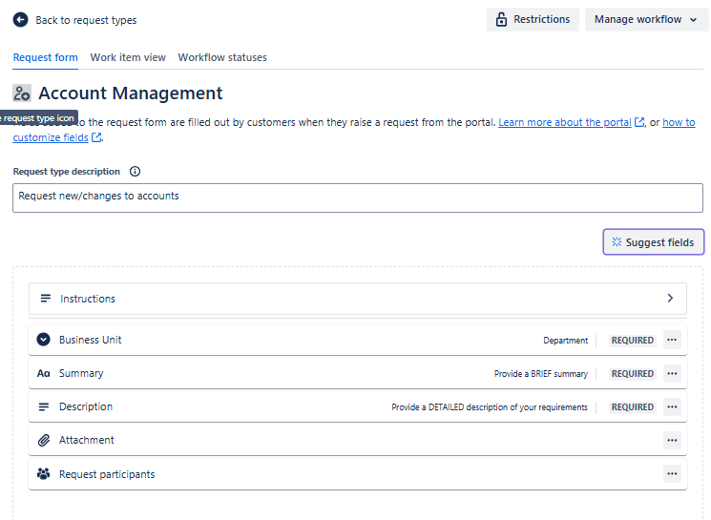This screenshot has height=520, width=711.
Task: Click the 'Provide a BRIEF summary' help text
Action: pyautogui.click(x=541, y=374)
